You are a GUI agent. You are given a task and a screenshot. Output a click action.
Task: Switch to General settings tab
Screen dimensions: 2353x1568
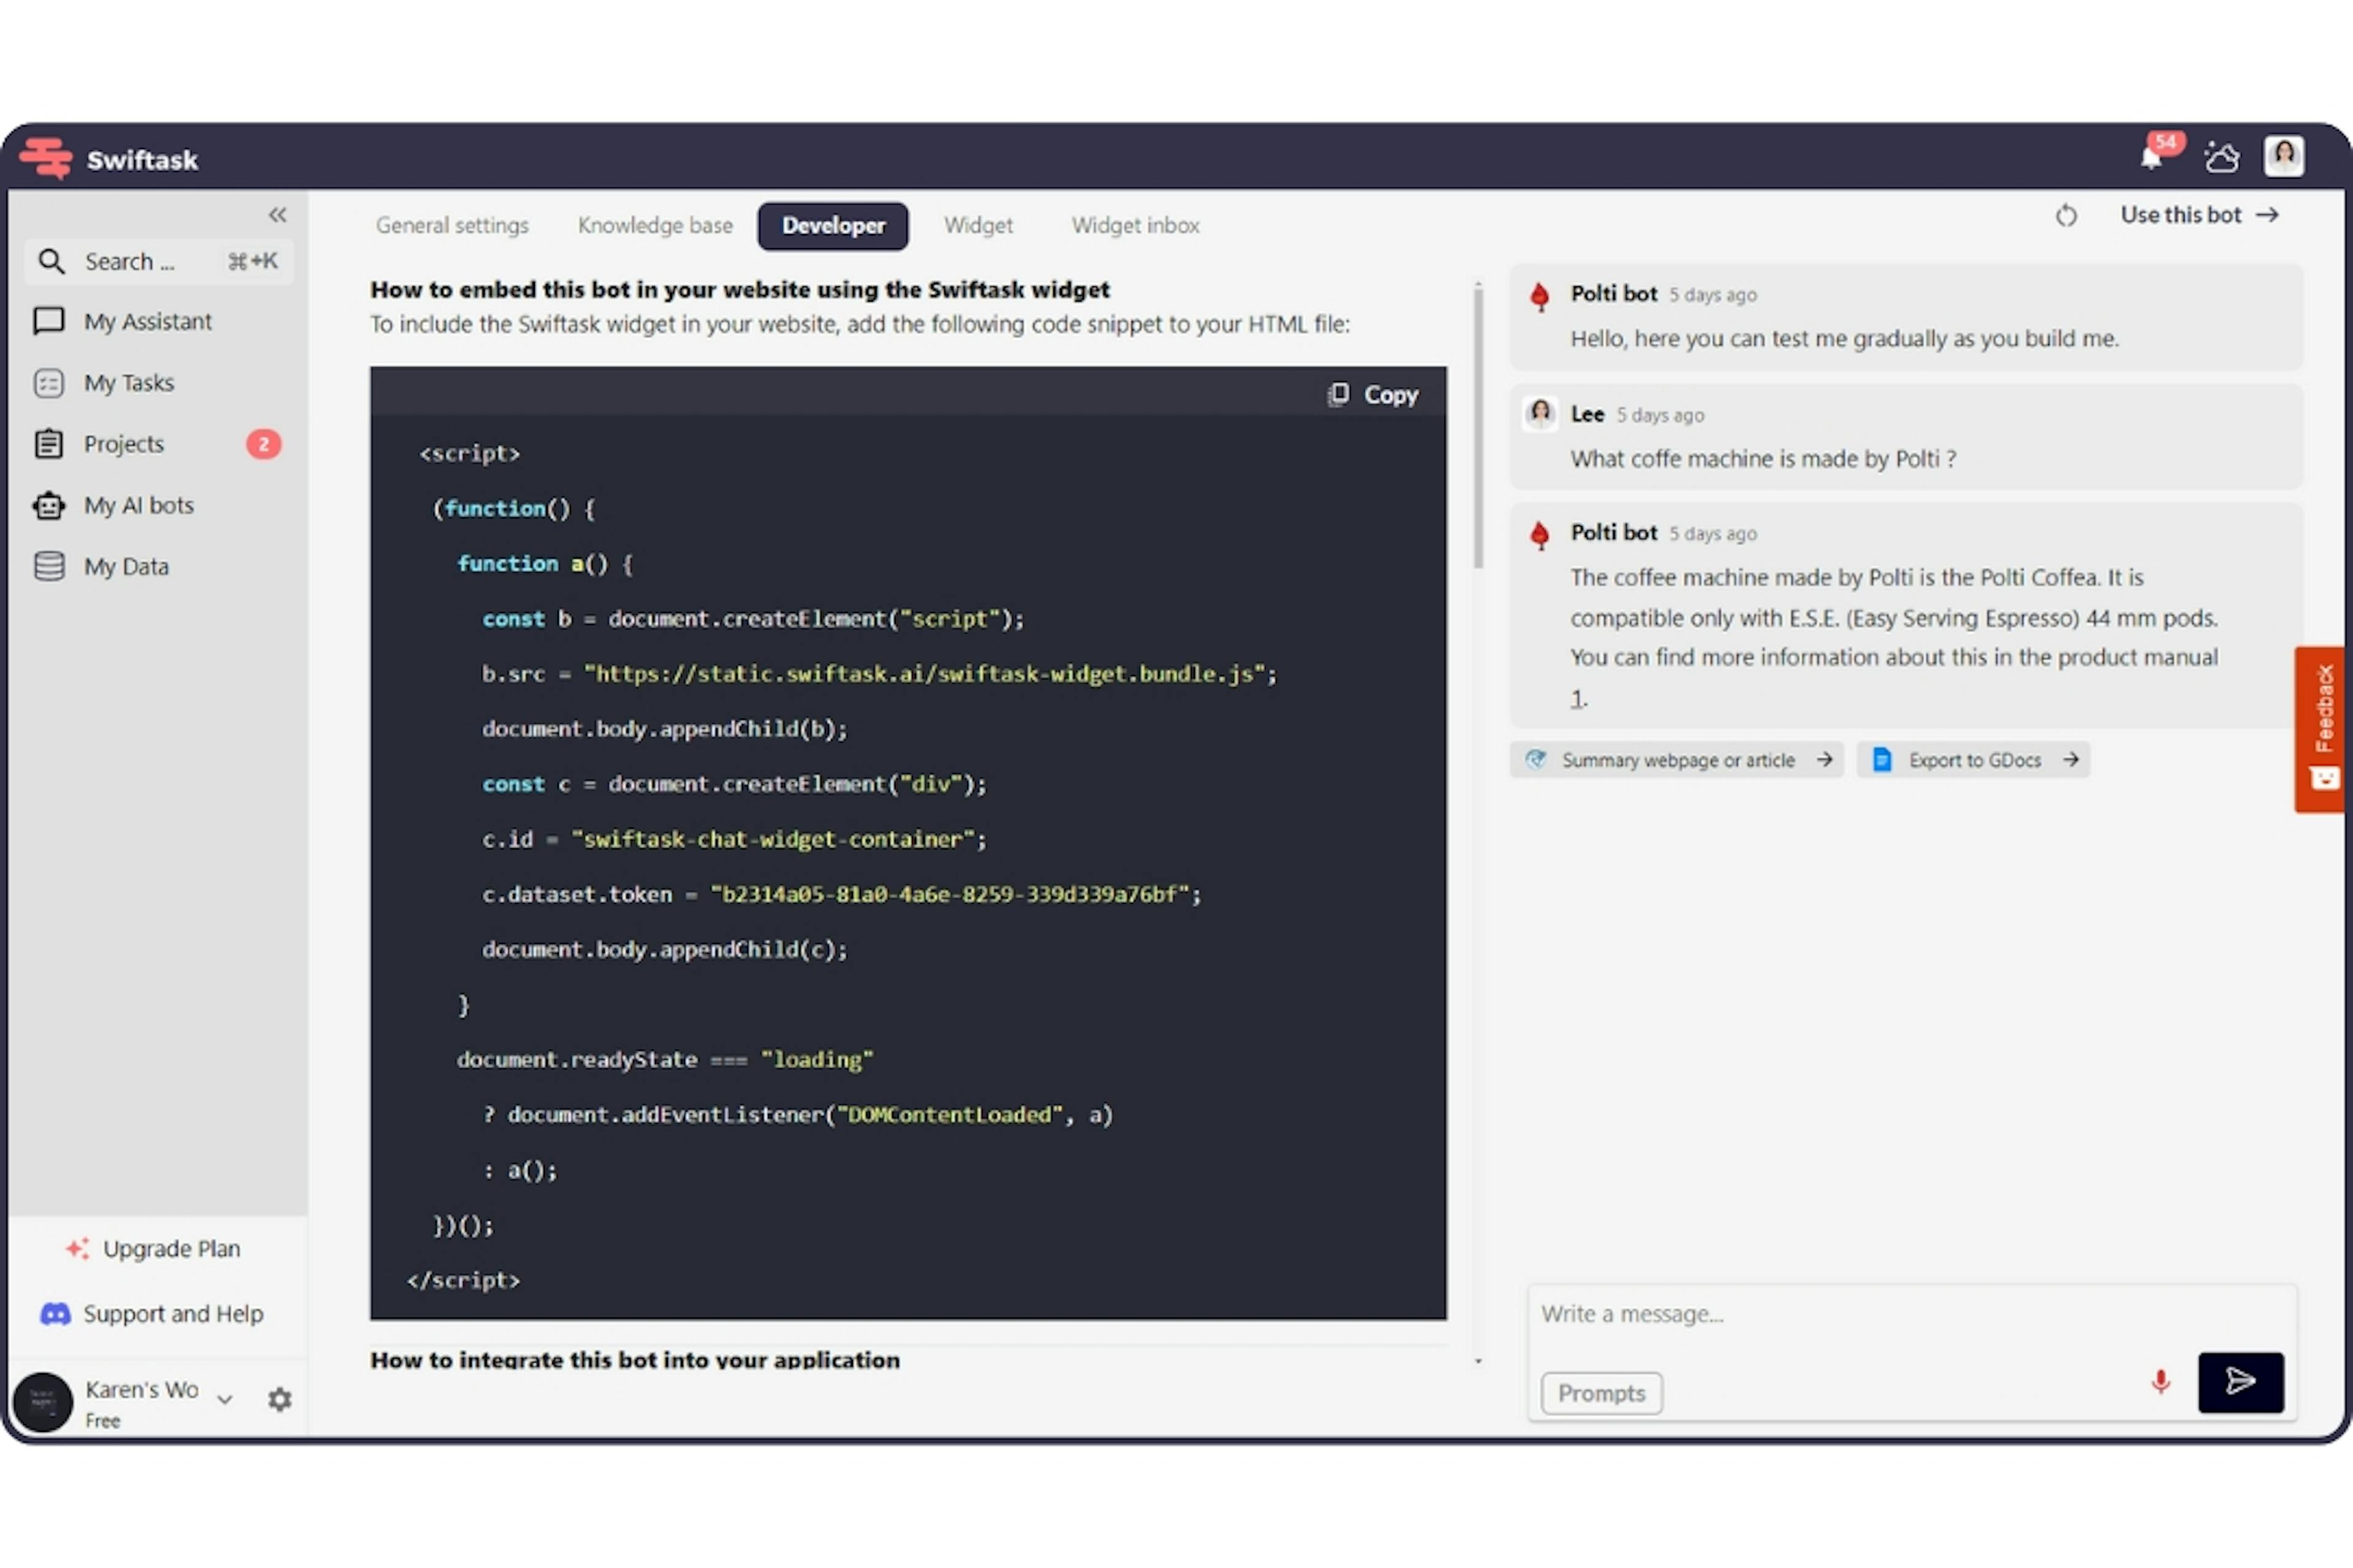pos(450,224)
